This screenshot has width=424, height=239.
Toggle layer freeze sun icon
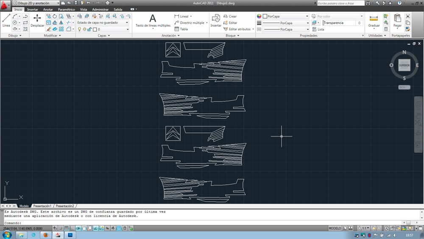[84, 29]
